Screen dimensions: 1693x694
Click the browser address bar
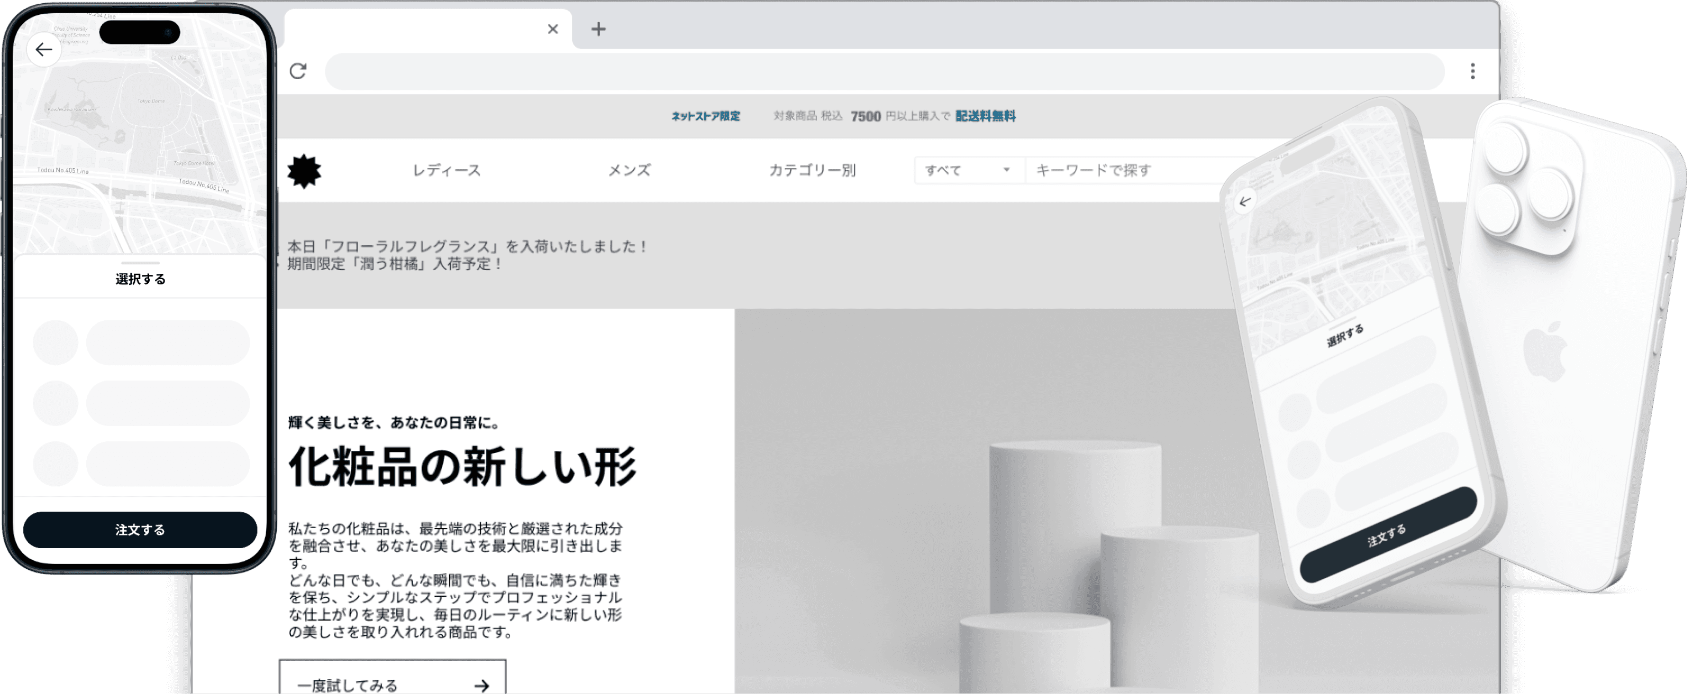pyautogui.click(x=884, y=71)
